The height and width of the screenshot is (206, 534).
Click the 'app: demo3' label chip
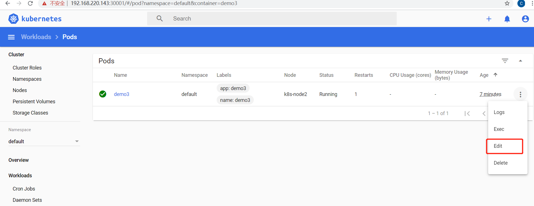(x=233, y=88)
